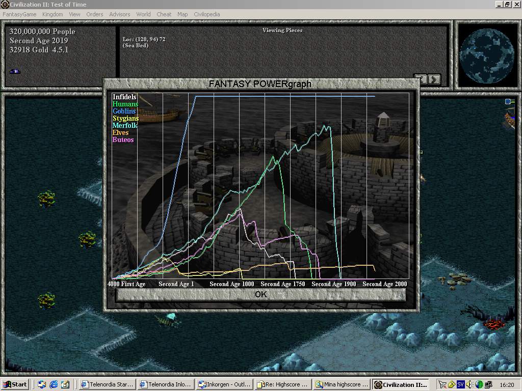The width and height of the screenshot is (522, 391).
Task: Click the Civilization II title bar icon
Action: pos(5,4)
